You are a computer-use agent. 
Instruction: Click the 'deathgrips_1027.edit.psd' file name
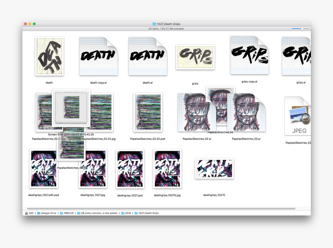coord(43,195)
